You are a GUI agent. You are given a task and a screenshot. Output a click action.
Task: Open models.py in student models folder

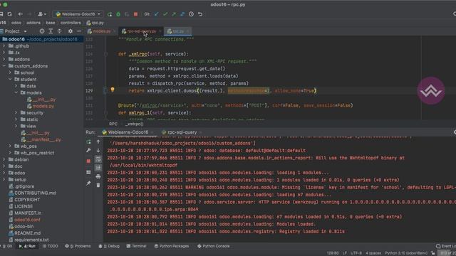pos(41,106)
